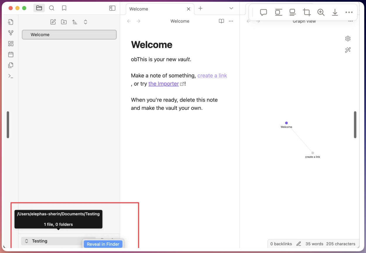Click the 35 words status entry

tap(314, 244)
